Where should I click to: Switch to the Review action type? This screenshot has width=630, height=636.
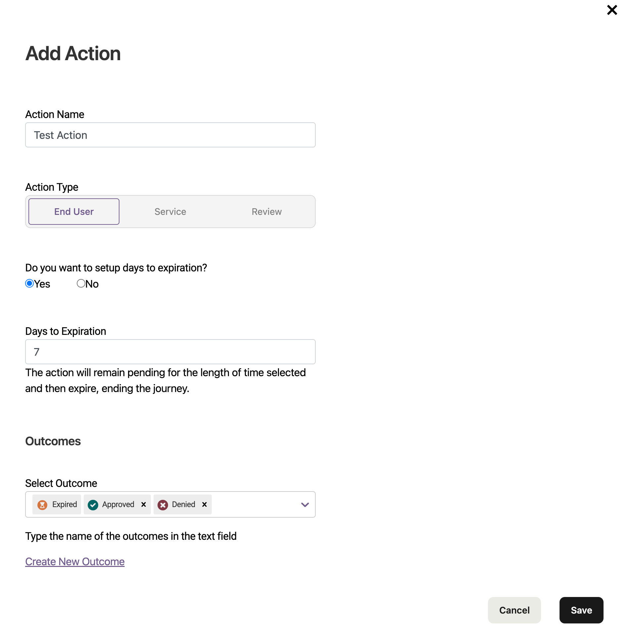[267, 212]
